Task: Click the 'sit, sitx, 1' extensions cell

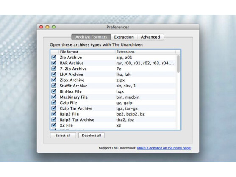Action: pyautogui.click(x=126, y=86)
